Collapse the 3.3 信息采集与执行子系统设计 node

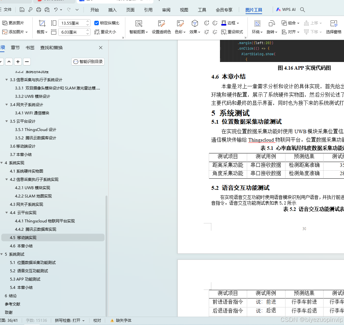(x=7, y=80)
